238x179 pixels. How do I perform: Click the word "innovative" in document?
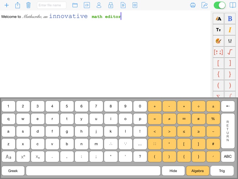point(69,16)
